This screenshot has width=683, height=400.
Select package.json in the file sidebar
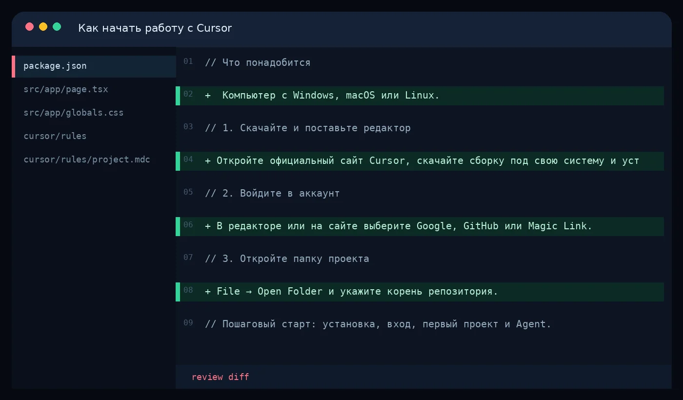click(94, 66)
